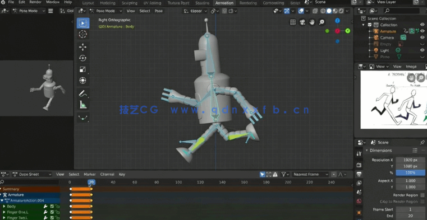This screenshot has width=427, height=220.
Task: Select the Annotate tool
Action: pyautogui.click(x=83, y=93)
